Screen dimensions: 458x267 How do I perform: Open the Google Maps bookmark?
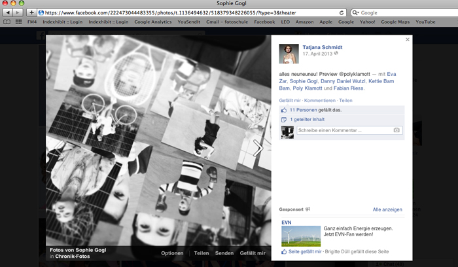pyautogui.click(x=395, y=22)
